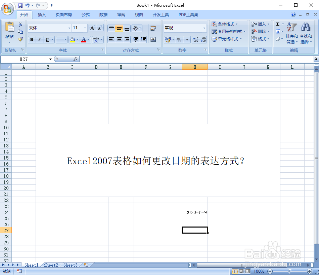Open Insert cells (插入) dropdown
Image resolution: width=319 pixels, height=275 pixels.
[261, 24]
